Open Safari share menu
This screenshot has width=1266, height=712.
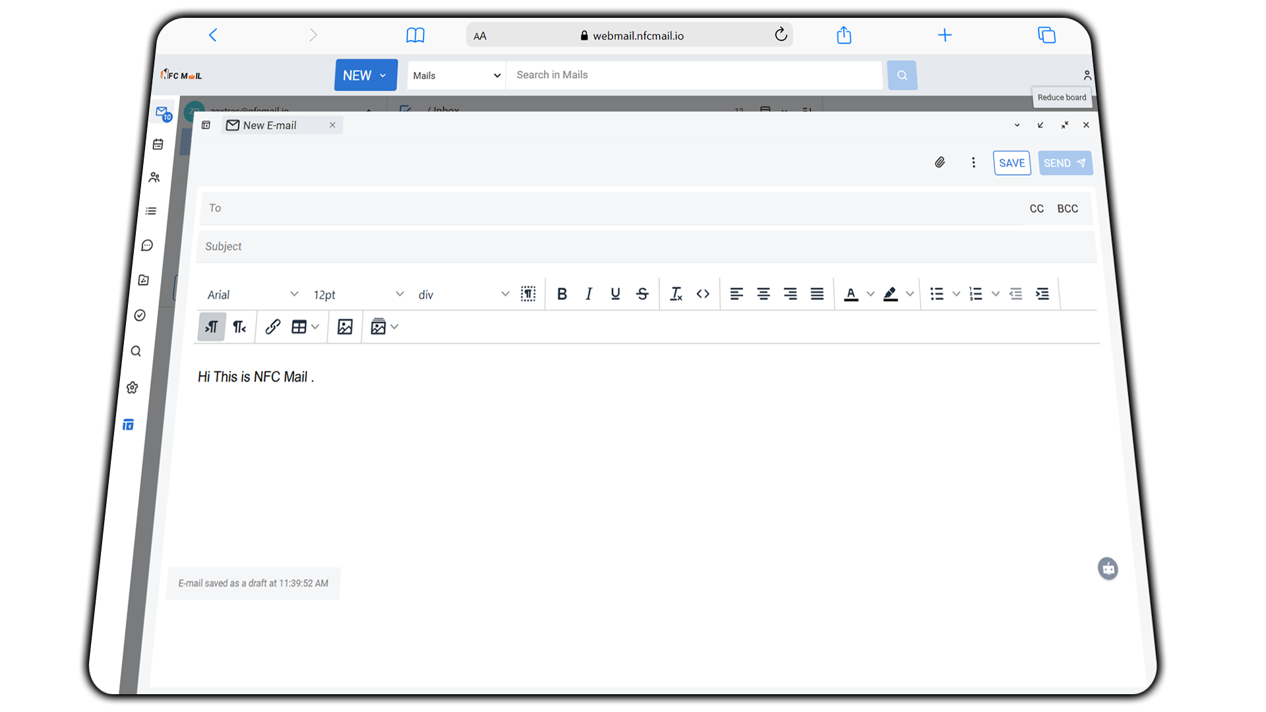point(844,35)
